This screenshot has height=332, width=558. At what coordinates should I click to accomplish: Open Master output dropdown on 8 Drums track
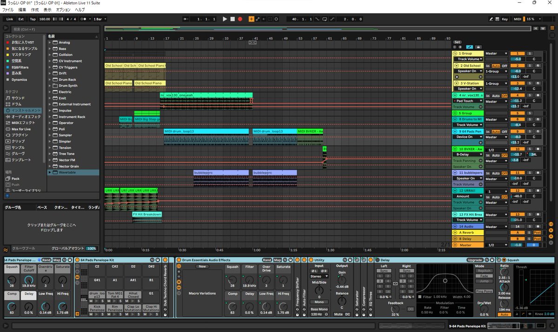pos(497,119)
